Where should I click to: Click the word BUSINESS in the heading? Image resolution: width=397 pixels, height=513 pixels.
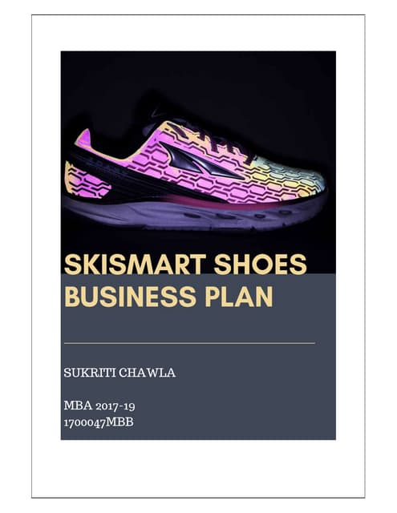click(131, 297)
